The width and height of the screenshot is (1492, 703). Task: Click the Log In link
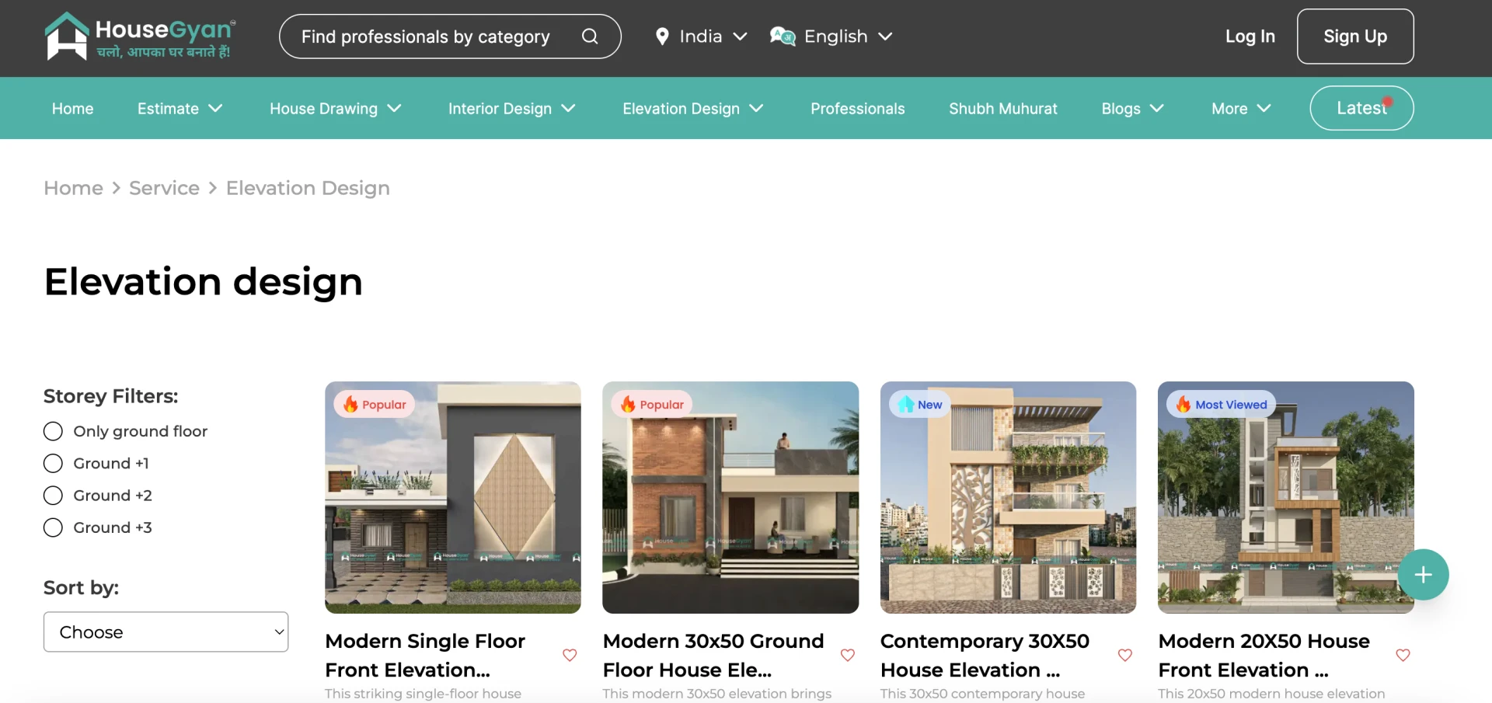tap(1250, 37)
